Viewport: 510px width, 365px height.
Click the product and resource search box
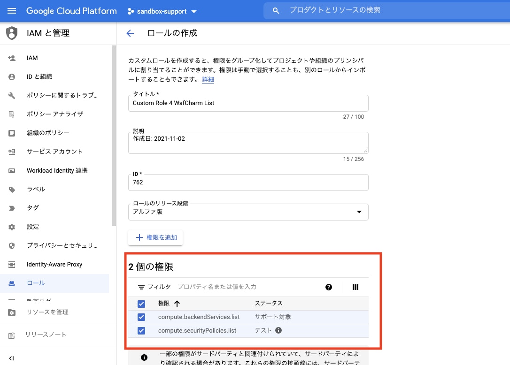pyautogui.click(x=385, y=10)
